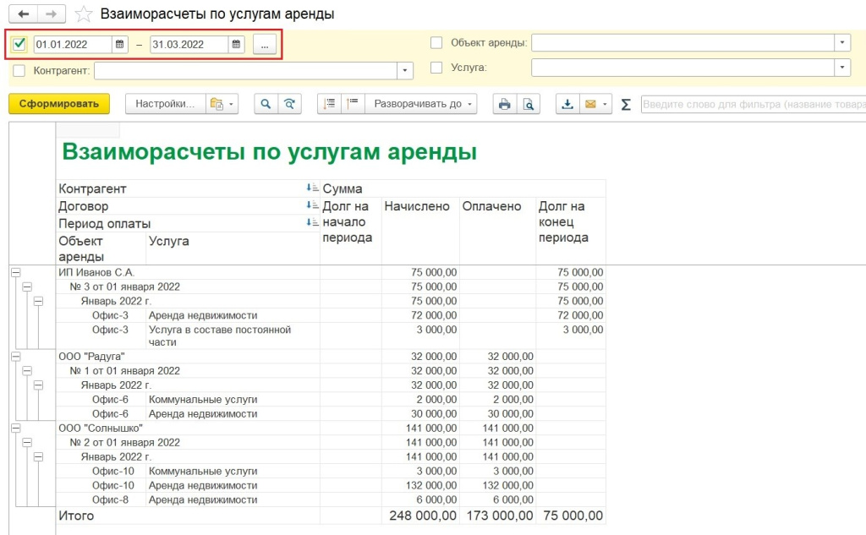Image resolution: width=866 pixels, height=535 pixels.
Task: Open calendar for start date 01.01.2022
Action: tap(120, 45)
